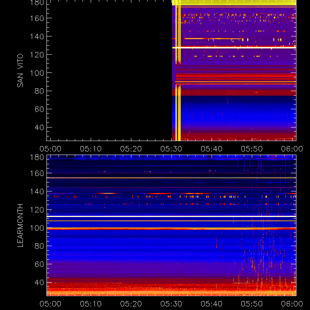Viewport: 310px width, 310px height.
Task: Click the SAN VITO axis title
Action: point(20,71)
